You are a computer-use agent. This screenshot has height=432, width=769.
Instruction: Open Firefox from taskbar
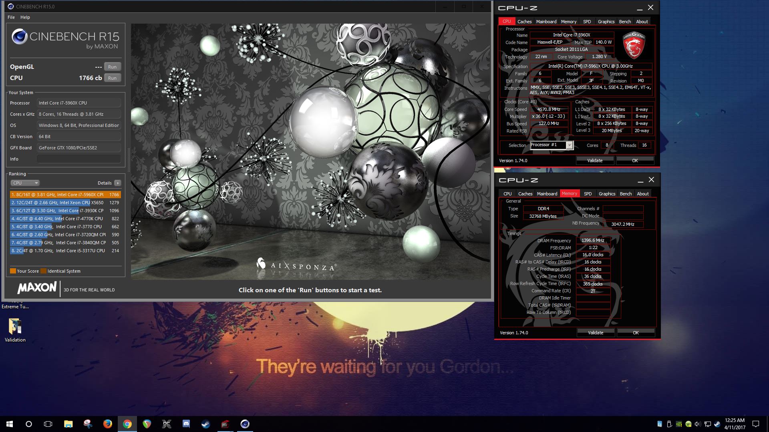click(x=107, y=424)
